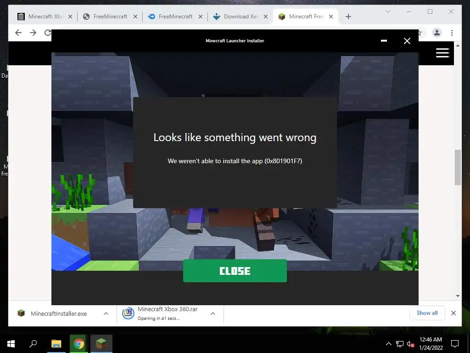Go forward in Chrome
470x353 pixels.
(x=33, y=33)
